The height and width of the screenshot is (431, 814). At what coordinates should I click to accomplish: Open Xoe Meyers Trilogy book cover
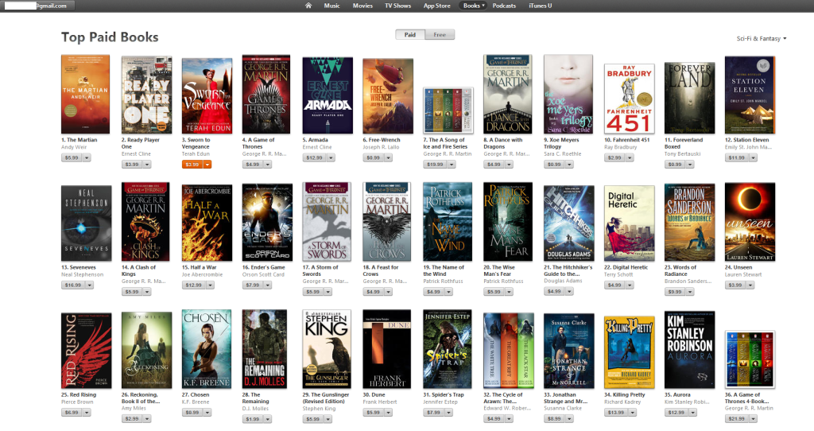point(568,95)
